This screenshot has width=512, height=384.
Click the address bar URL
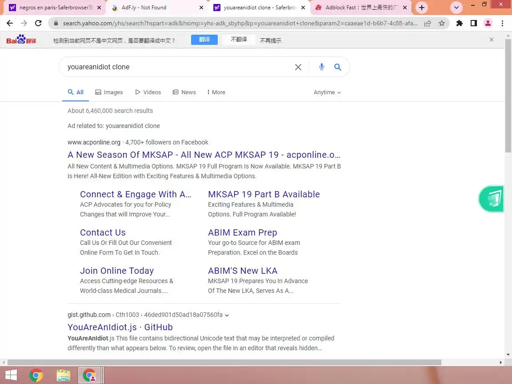(240, 23)
